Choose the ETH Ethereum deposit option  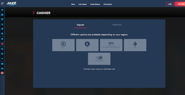point(135,45)
